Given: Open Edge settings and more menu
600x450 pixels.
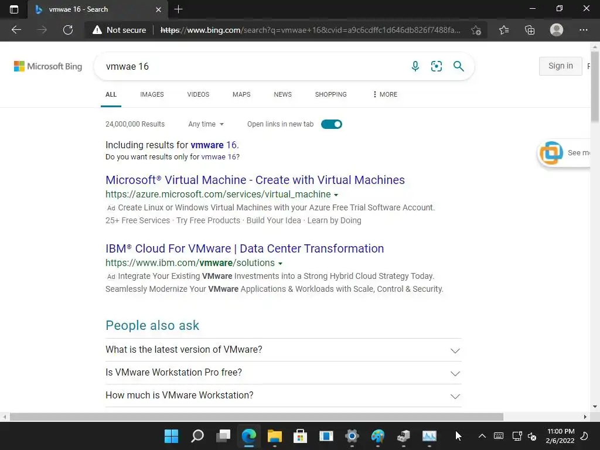Looking at the screenshot, I should 583,30.
